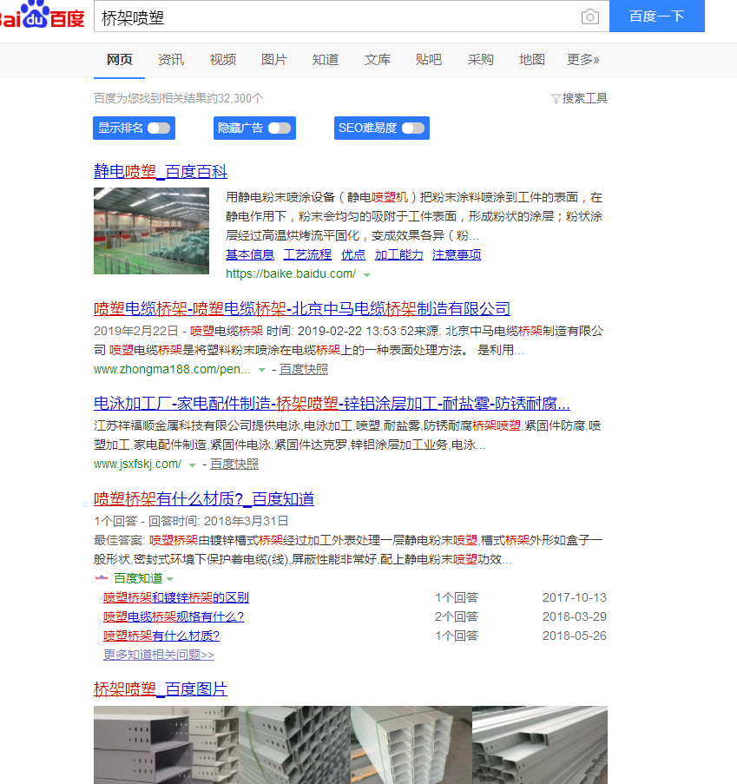
Task: Switch to the 视频 tab
Action: [x=223, y=60]
